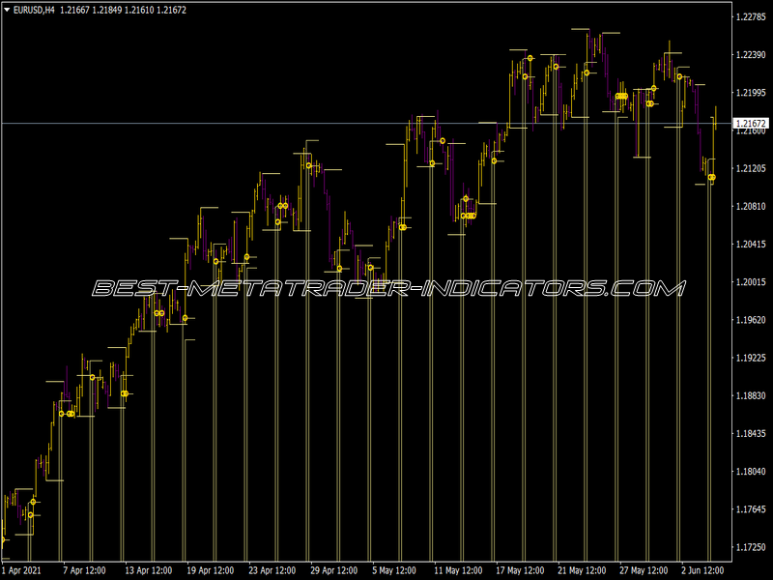Click the triangle arrow beside EURUSD,H4
773x580 pixels.
click(x=7, y=10)
